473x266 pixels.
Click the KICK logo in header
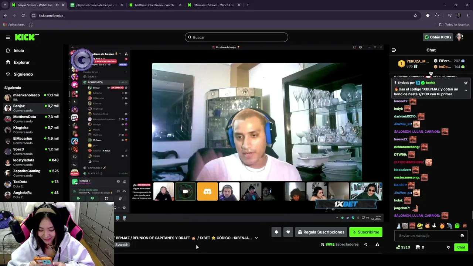27,37
